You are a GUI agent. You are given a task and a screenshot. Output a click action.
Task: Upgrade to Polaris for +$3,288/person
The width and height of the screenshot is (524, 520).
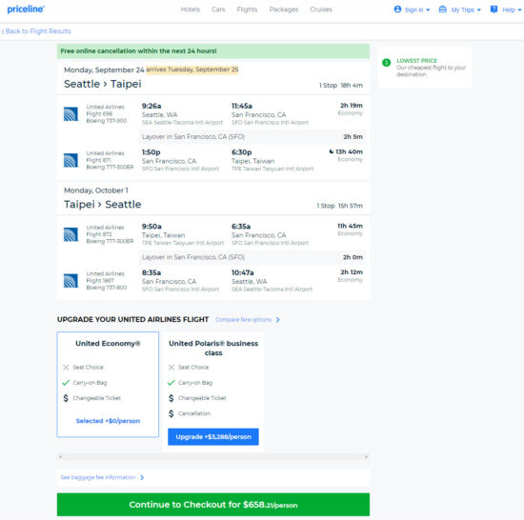pyautogui.click(x=213, y=437)
